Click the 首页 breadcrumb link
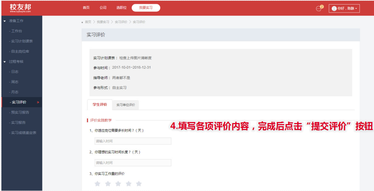Viewport: 374px width, 191px height. point(88,22)
